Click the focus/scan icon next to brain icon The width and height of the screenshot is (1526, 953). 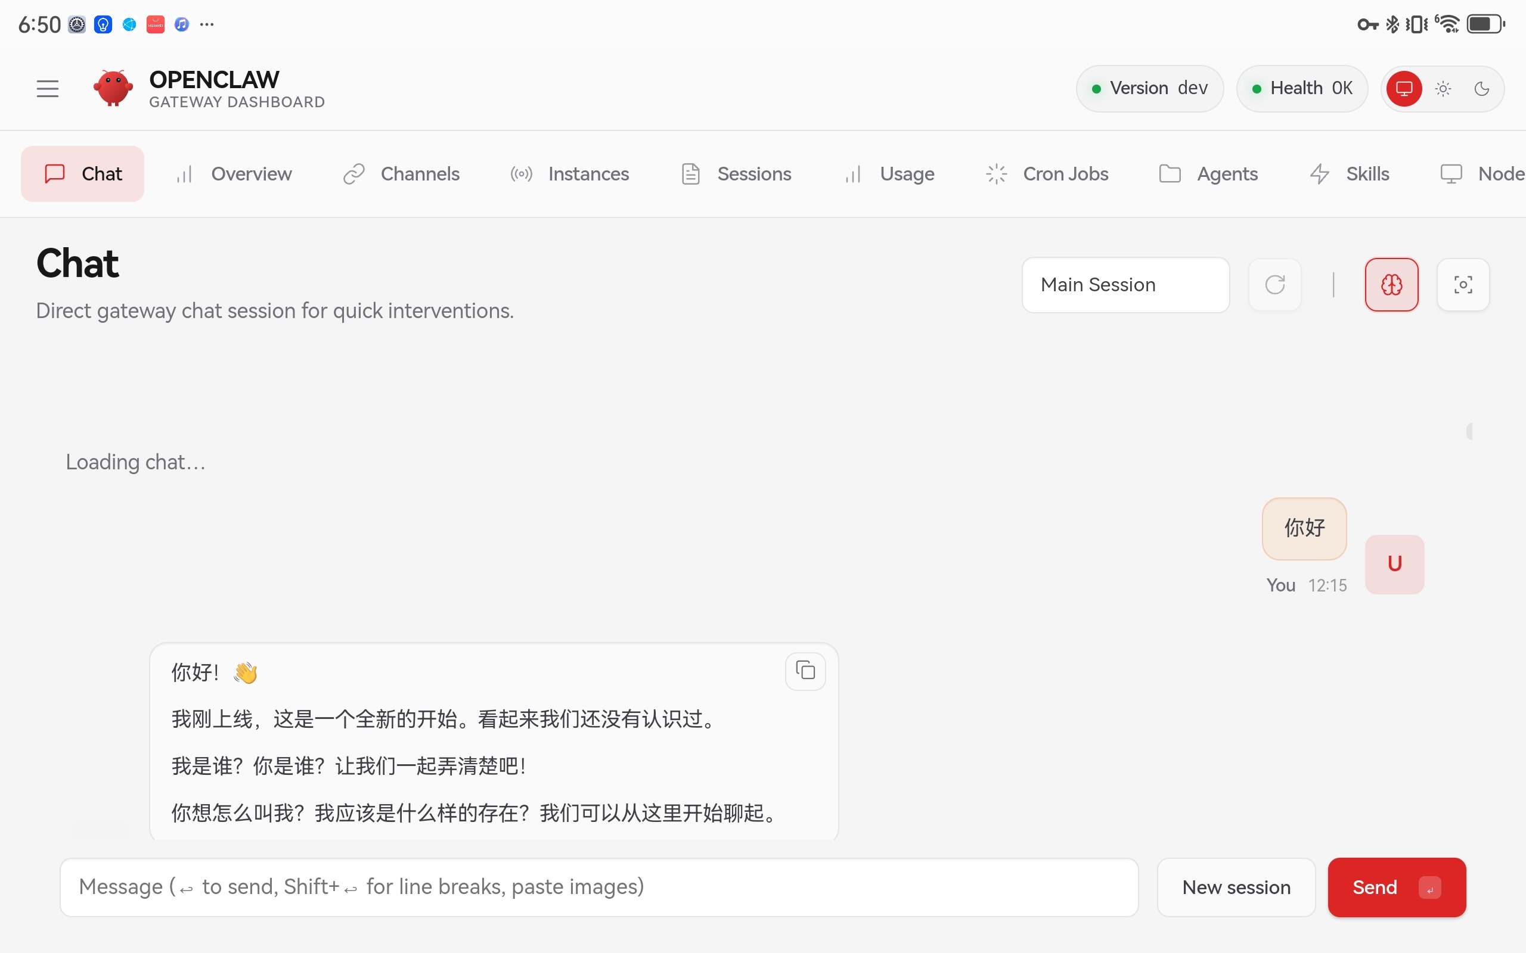coord(1463,284)
